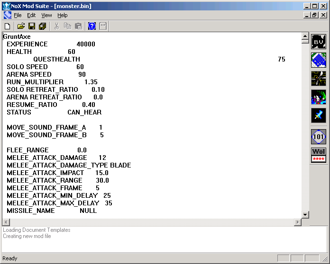Maximize the NoX Mod Suite window

(x=315, y=6)
